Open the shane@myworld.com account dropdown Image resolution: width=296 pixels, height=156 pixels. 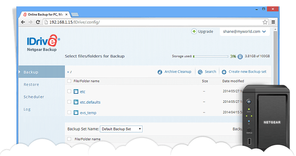click(x=244, y=32)
